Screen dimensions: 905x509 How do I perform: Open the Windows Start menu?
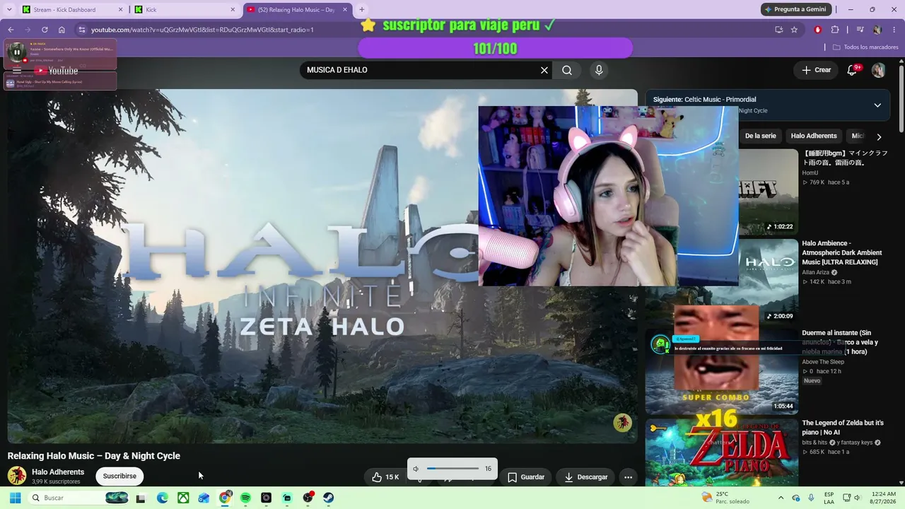tap(15, 498)
